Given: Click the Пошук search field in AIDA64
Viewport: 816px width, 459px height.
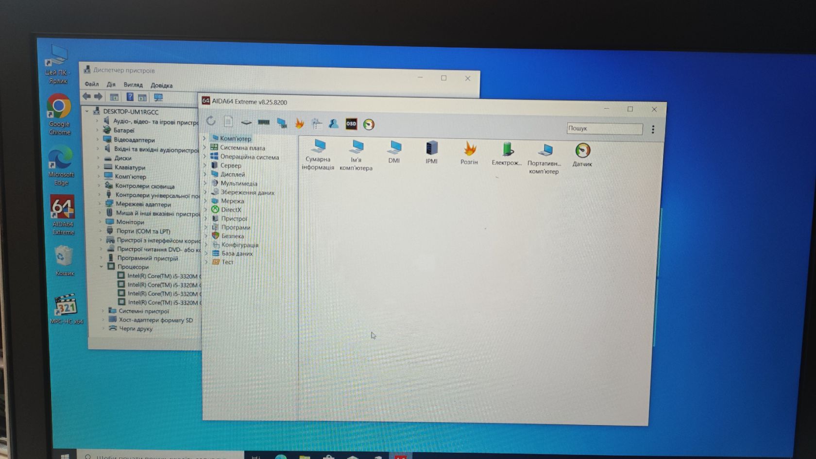Looking at the screenshot, I should click(605, 128).
